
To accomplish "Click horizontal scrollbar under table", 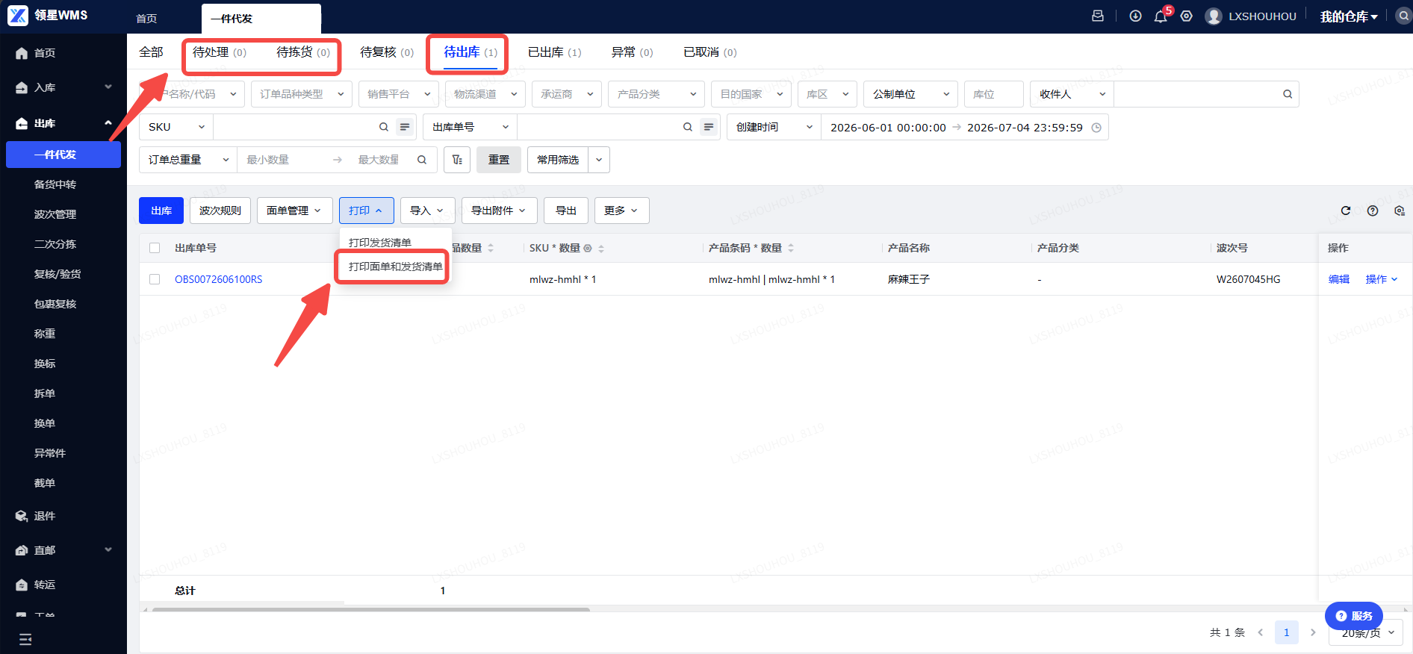I will [371, 609].
